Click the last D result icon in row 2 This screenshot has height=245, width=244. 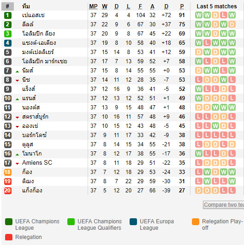(232, 24)
